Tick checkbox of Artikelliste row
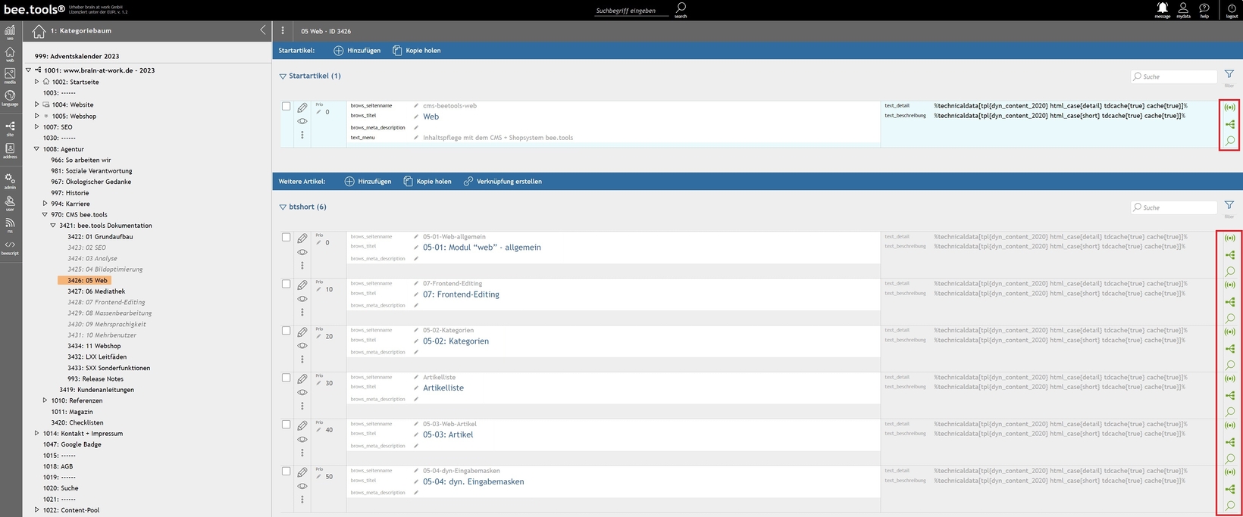 coord(286,378)
